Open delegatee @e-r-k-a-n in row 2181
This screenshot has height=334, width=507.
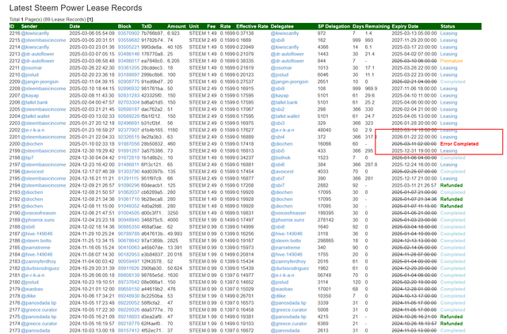[282, 275]
